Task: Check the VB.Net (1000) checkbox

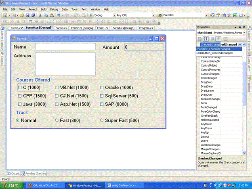Action: click(57, 88)
